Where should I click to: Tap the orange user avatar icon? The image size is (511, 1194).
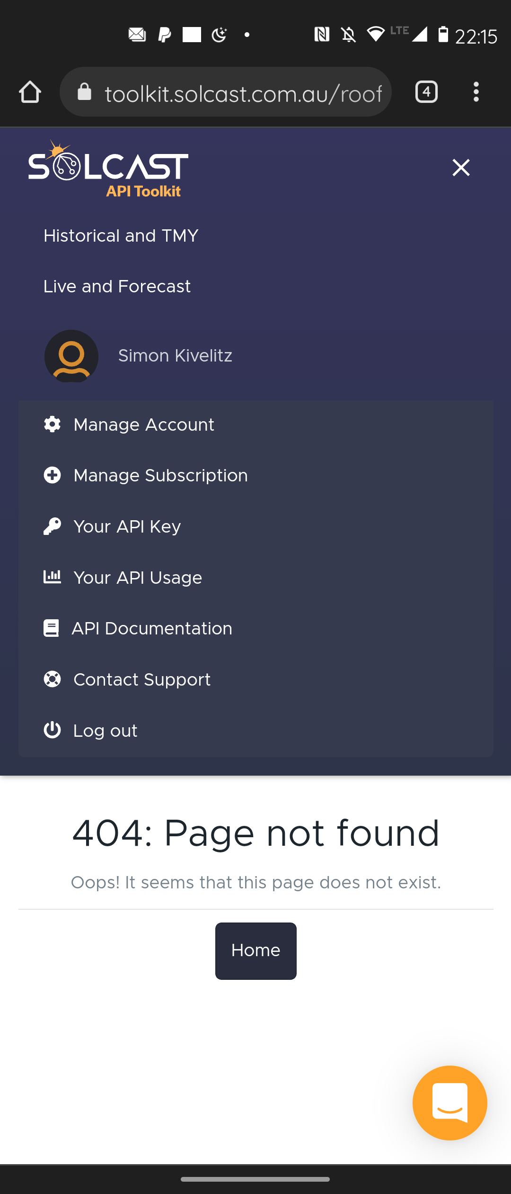tap(71, 356)
